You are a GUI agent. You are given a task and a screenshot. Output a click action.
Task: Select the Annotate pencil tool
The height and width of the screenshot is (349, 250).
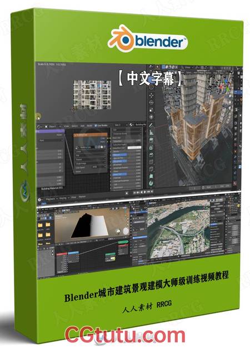[x=152, y=125]
